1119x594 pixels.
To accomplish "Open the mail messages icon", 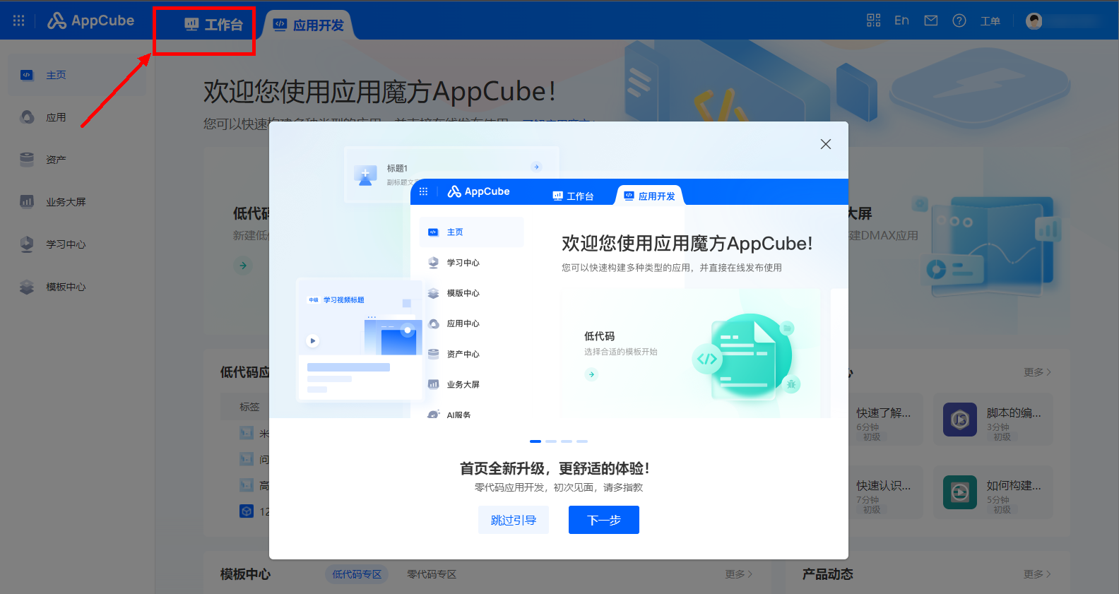I will pyautogui.click(x=931, y=20).
